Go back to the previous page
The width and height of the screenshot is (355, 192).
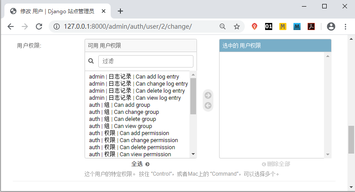[11, 26]
